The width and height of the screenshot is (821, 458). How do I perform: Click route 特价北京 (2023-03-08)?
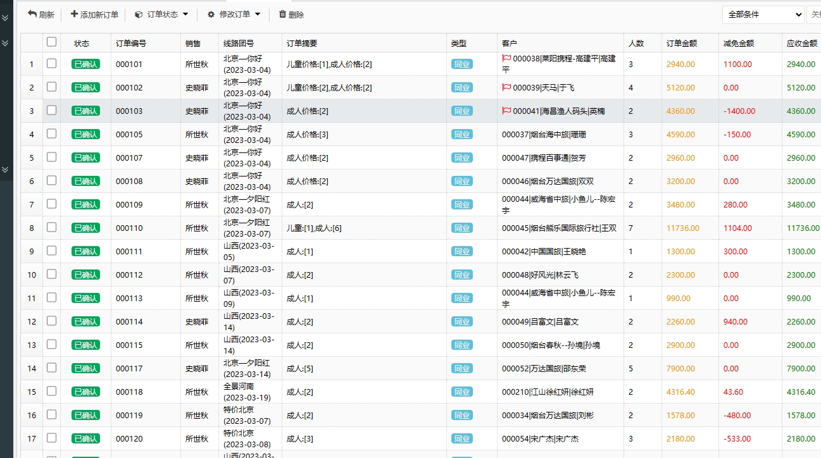(247, 438)
